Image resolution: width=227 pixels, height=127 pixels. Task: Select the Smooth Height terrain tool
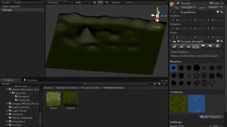[188, 46]
